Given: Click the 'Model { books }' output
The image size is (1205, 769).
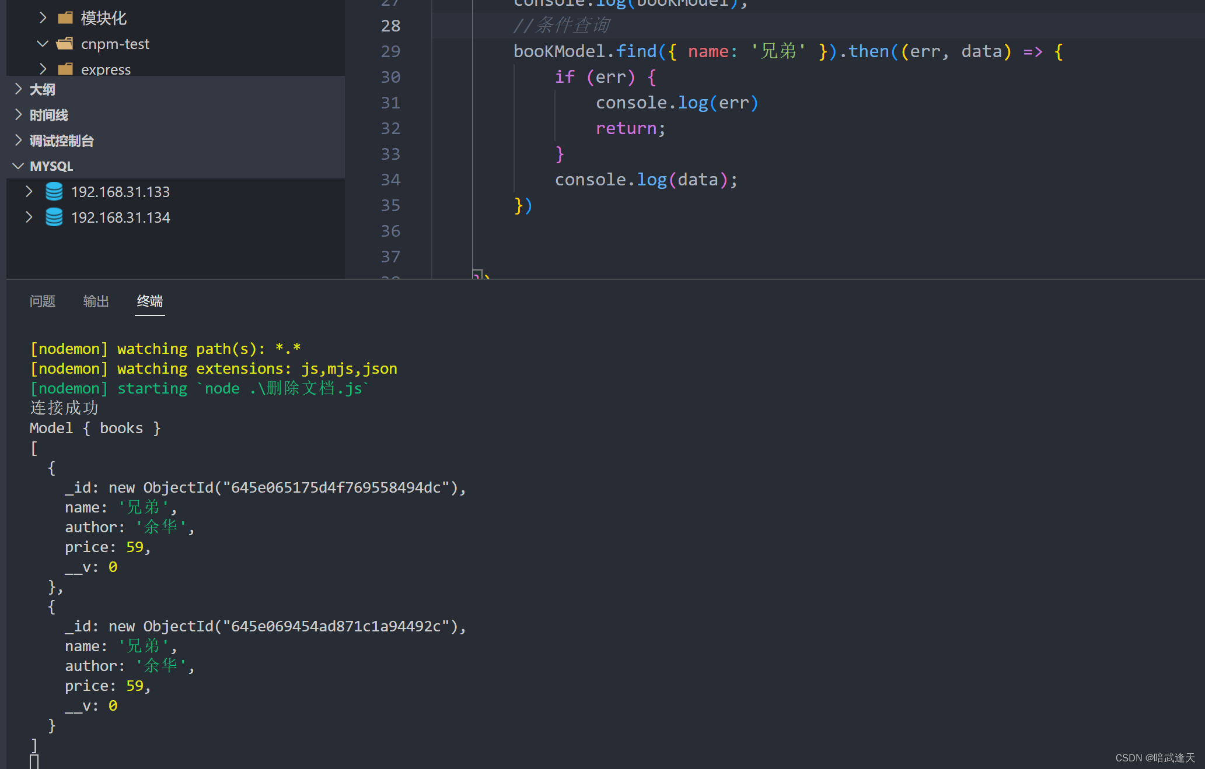Looking at the screenshot, I should pos(95,428).
